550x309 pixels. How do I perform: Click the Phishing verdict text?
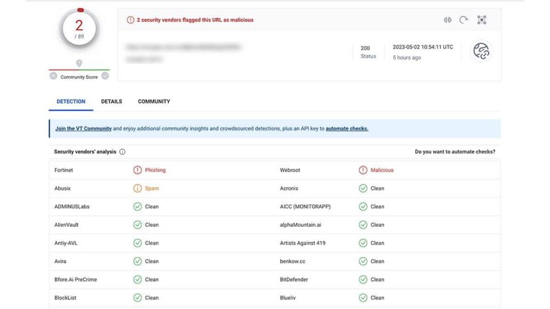click(155, 170)
